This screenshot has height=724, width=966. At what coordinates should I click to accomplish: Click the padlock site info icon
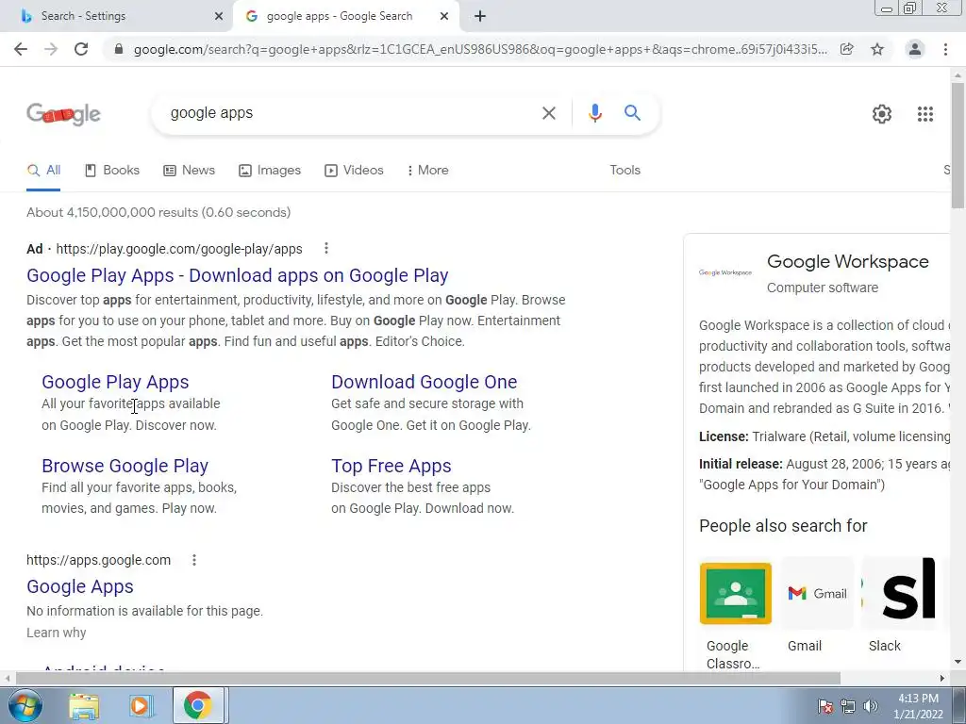tap(119, 49)
